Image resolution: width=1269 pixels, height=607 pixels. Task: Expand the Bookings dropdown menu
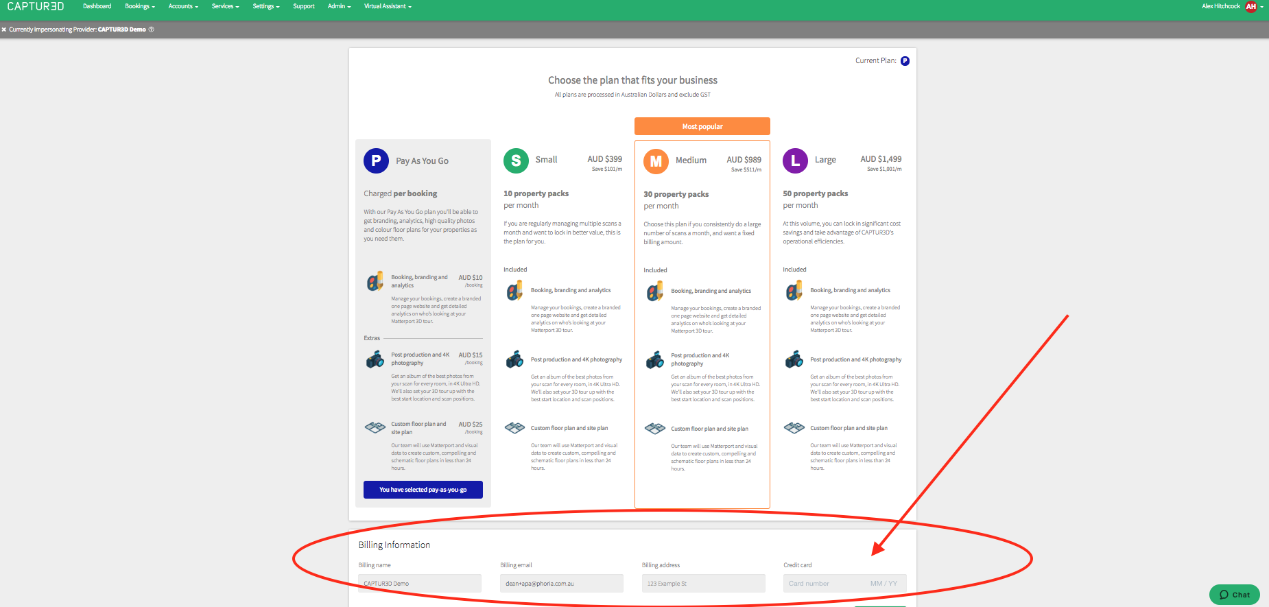click(x=140, y=6)
